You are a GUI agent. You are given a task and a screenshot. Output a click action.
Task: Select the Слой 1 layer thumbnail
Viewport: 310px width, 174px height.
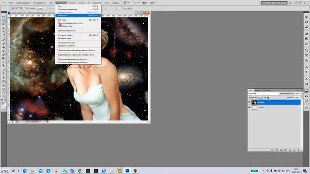pos(254,107)
